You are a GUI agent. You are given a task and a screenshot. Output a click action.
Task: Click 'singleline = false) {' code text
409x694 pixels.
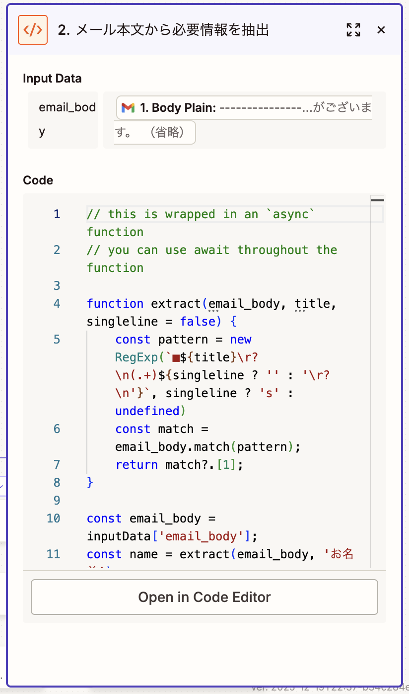(162, 322)
